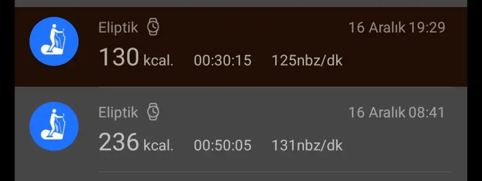The height and width of the screenshot is (181, 482).
Task: Click the 16 Aralık 08:41 date stamp
Action: 396,113
